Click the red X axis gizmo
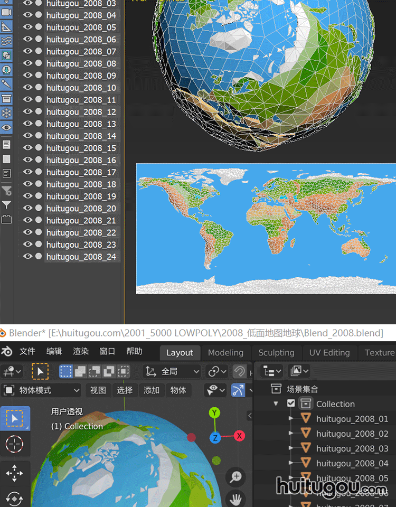This screenshot has height=507, width=396. (x=239, y=436)
